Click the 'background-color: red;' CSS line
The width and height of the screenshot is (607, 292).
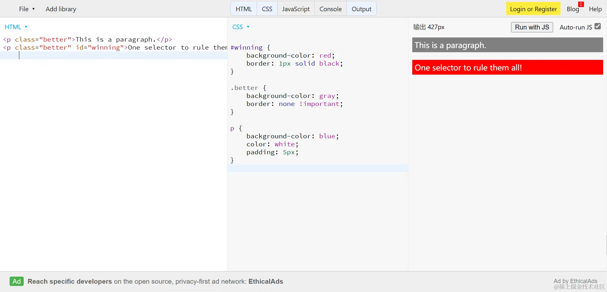coord(291,55)
